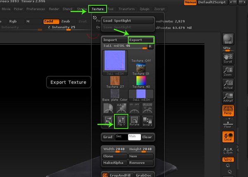This screenshot has width=248, height=177.
Task: Click the rotation icon below XYZ
Action: tap(228, 166)
